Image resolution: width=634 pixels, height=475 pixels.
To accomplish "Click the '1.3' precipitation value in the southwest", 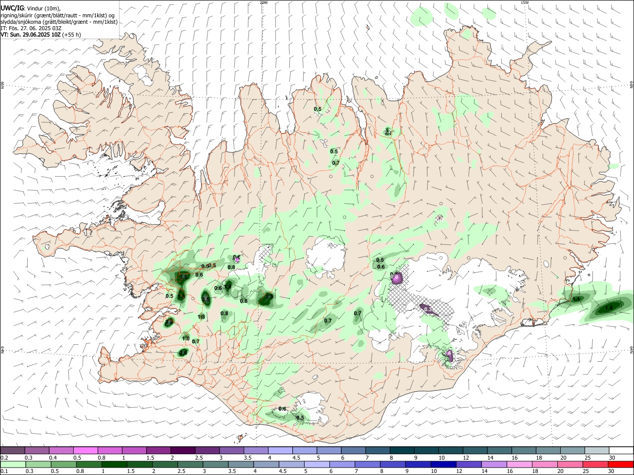I will (202, 317).
